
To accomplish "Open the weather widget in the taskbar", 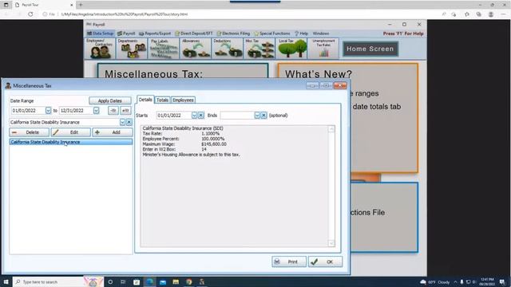I will [434, 281].
